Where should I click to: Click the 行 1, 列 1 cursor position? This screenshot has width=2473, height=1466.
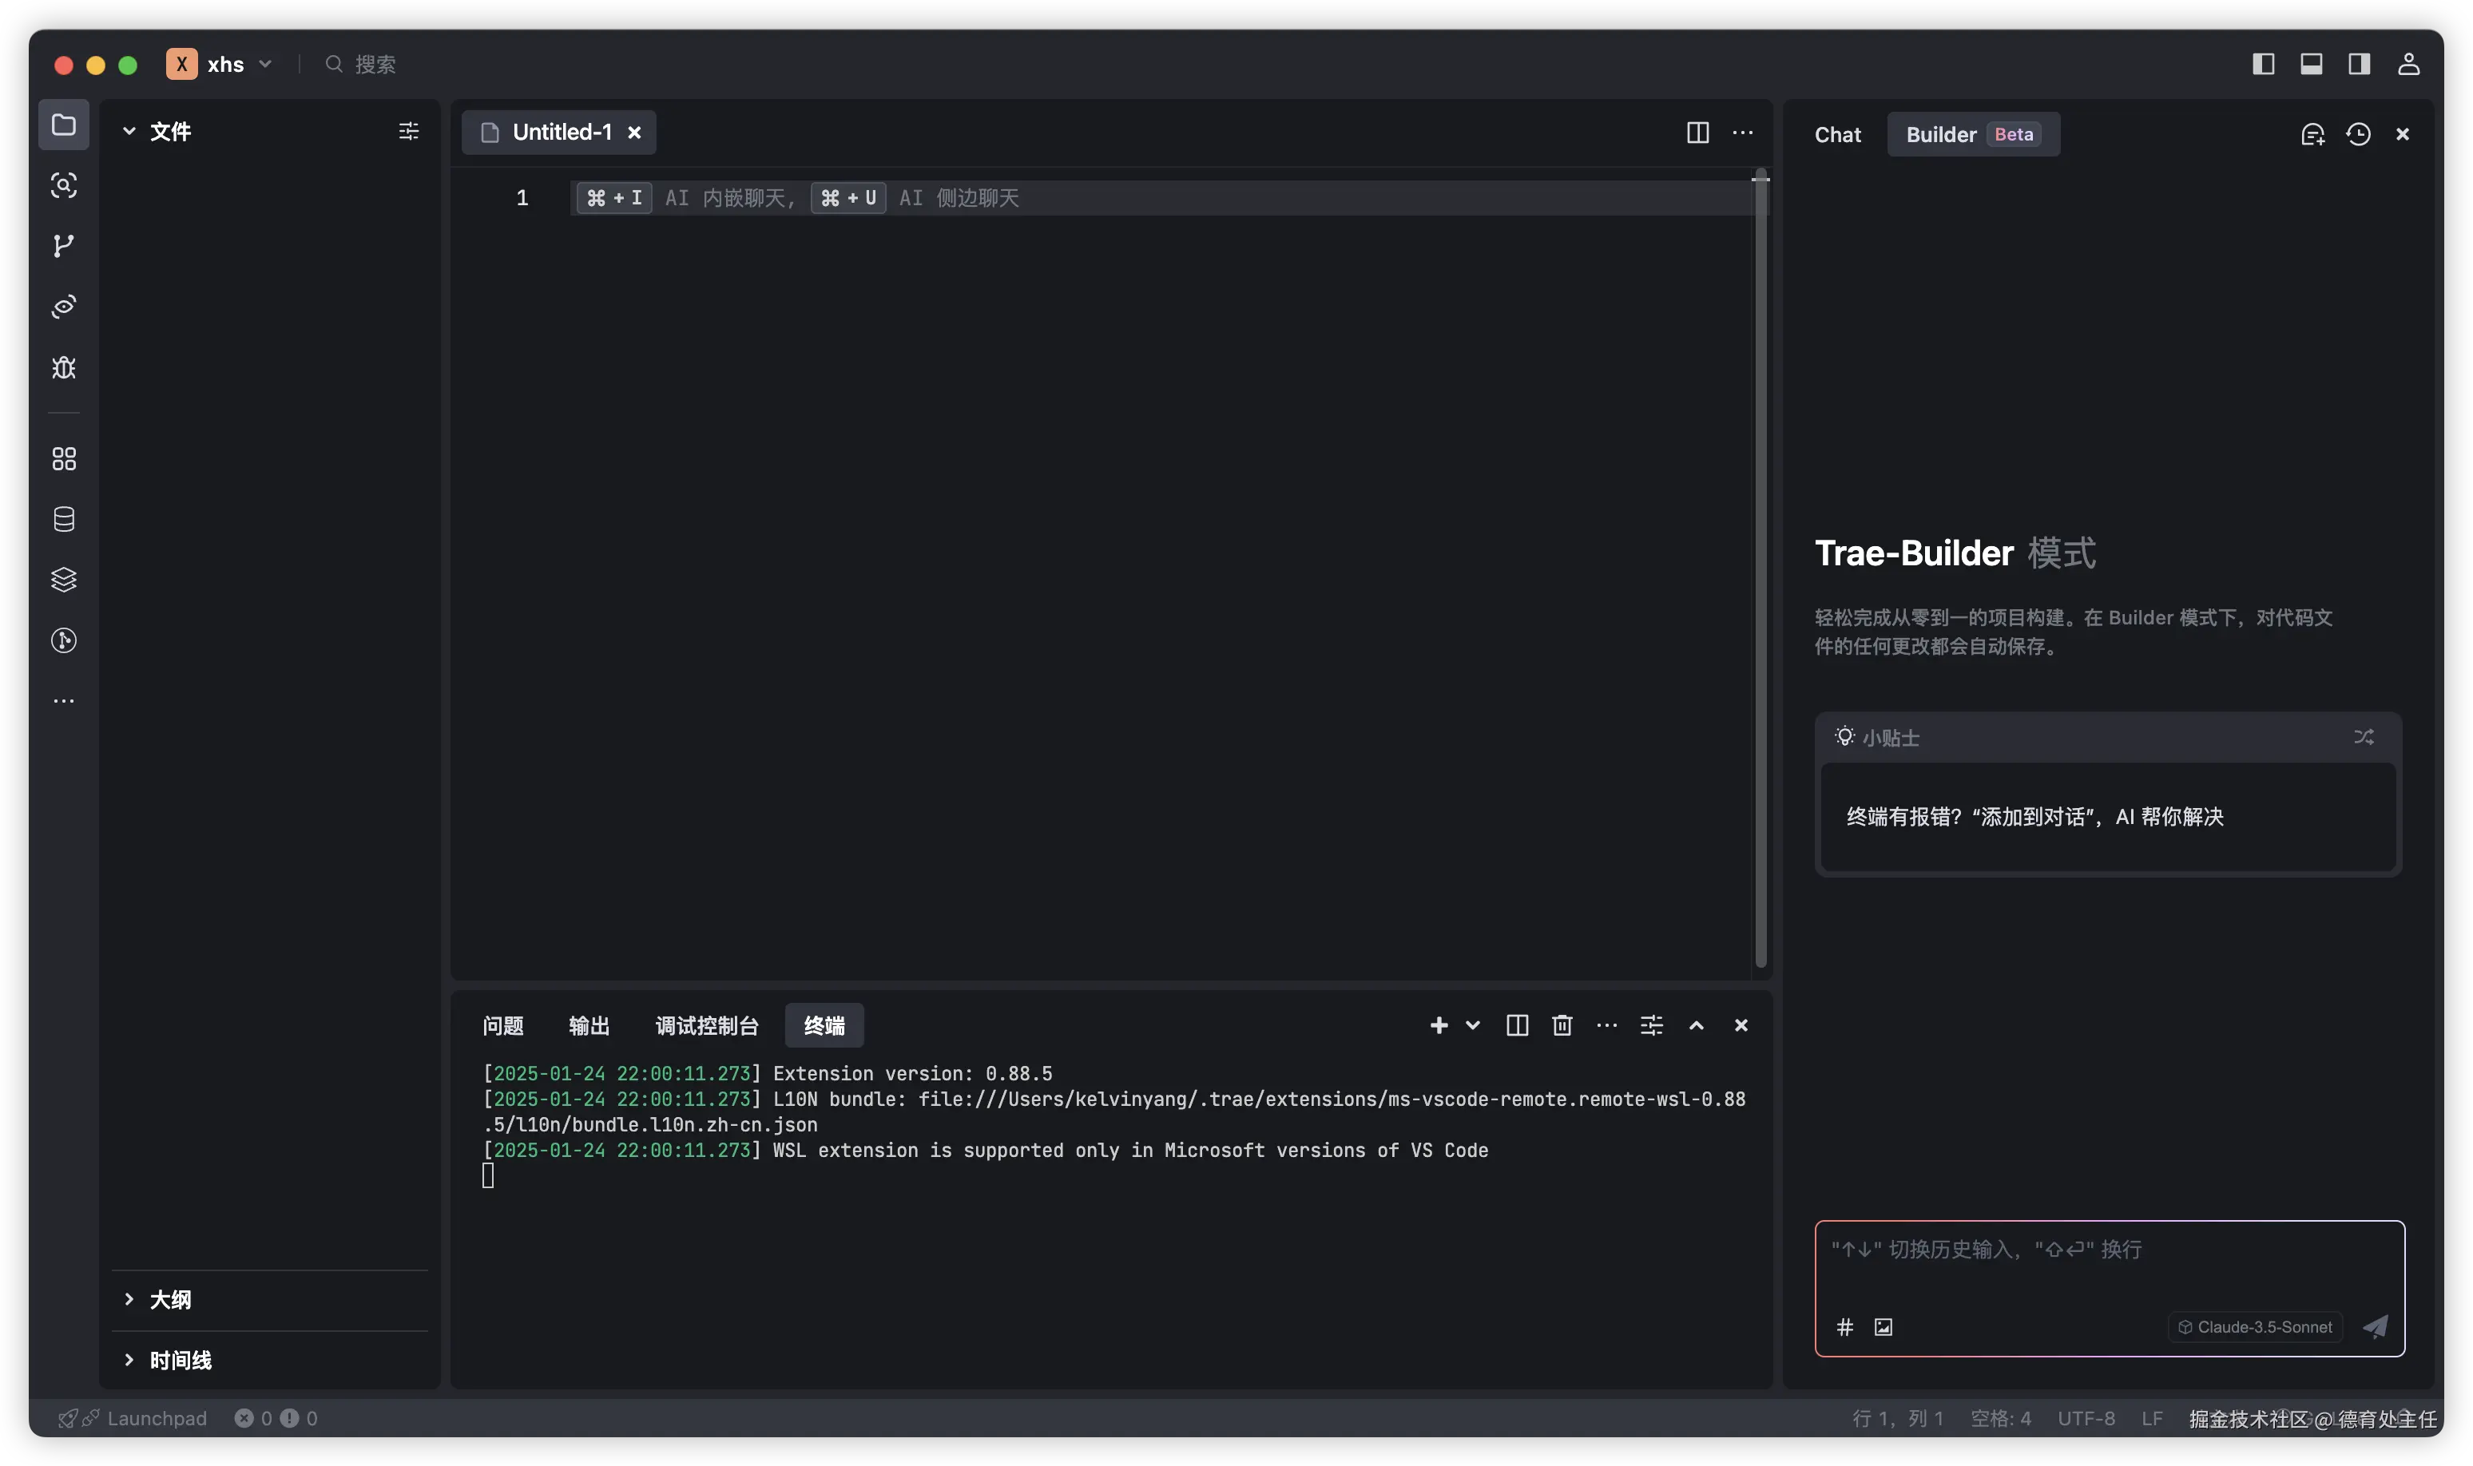(x=1897, y=1419)
